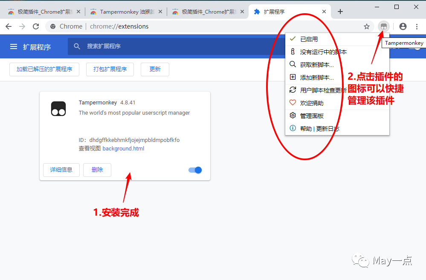Image resolution: width=426 pixels, height=280 pixels.
Task: Click the magnifier icon beside 获取新脚本
Action: [x=293, y=64]
